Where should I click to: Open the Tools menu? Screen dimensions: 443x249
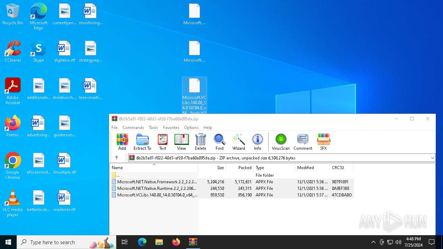(x=153, y=128)
